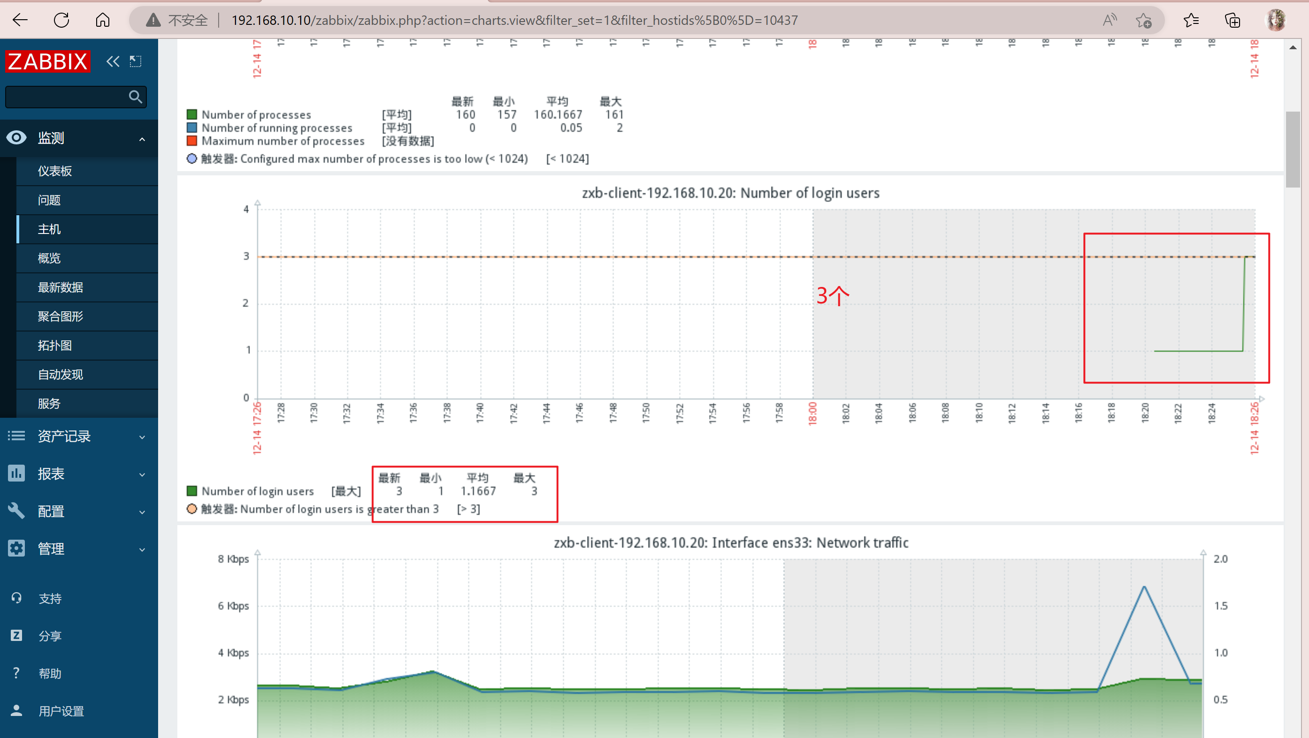Expand the 管理 section arrow
Screen dimensions: 1309x738
142,550
